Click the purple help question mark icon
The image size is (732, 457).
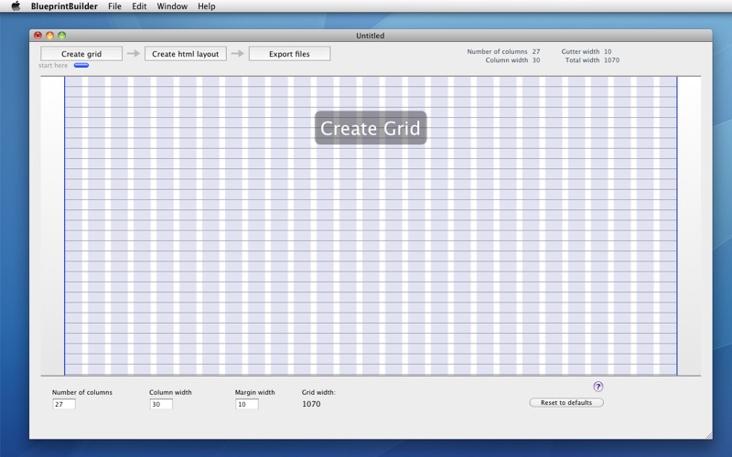pos(598,387)
